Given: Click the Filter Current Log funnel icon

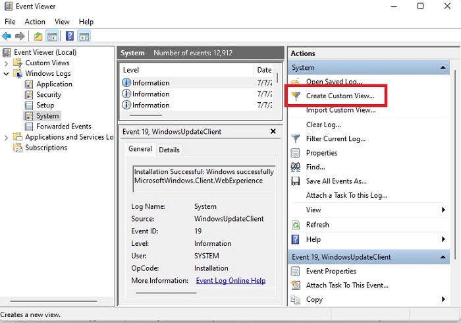Looking at the screenshot, I should pos(295,138).
